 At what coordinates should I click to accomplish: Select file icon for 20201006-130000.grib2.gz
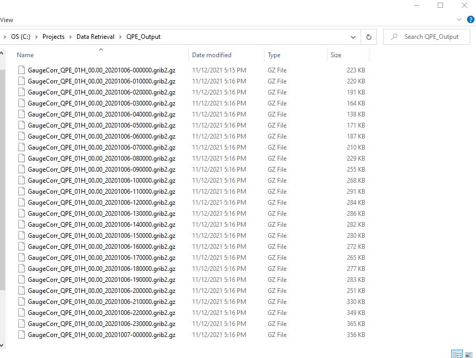21,214
